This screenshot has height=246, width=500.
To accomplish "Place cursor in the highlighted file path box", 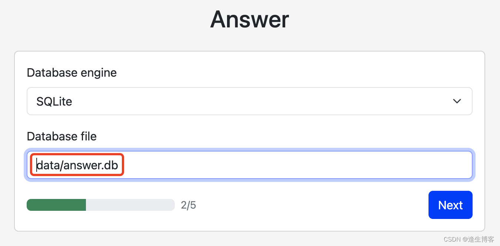I will 77,164.
